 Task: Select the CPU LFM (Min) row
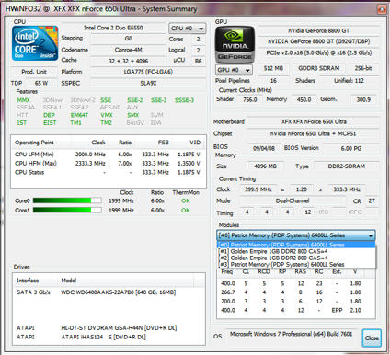click(108, 155)
